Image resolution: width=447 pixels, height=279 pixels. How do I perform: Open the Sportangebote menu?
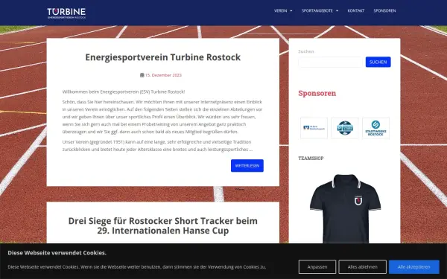point(317,11)
